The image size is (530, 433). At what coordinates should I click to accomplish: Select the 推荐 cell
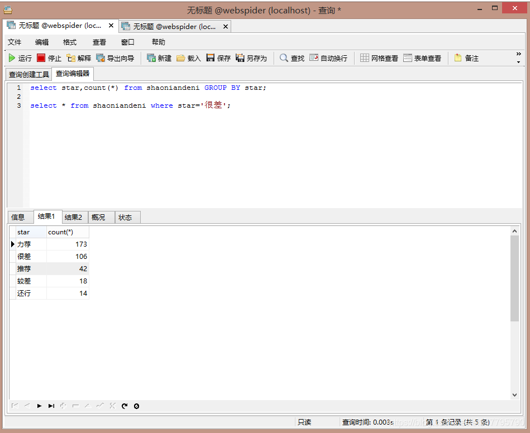31,269
